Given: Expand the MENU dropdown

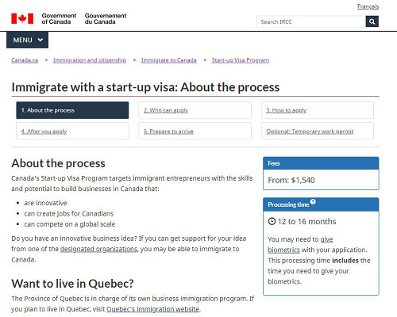Looking at the screenshot, I should (27, 40).
